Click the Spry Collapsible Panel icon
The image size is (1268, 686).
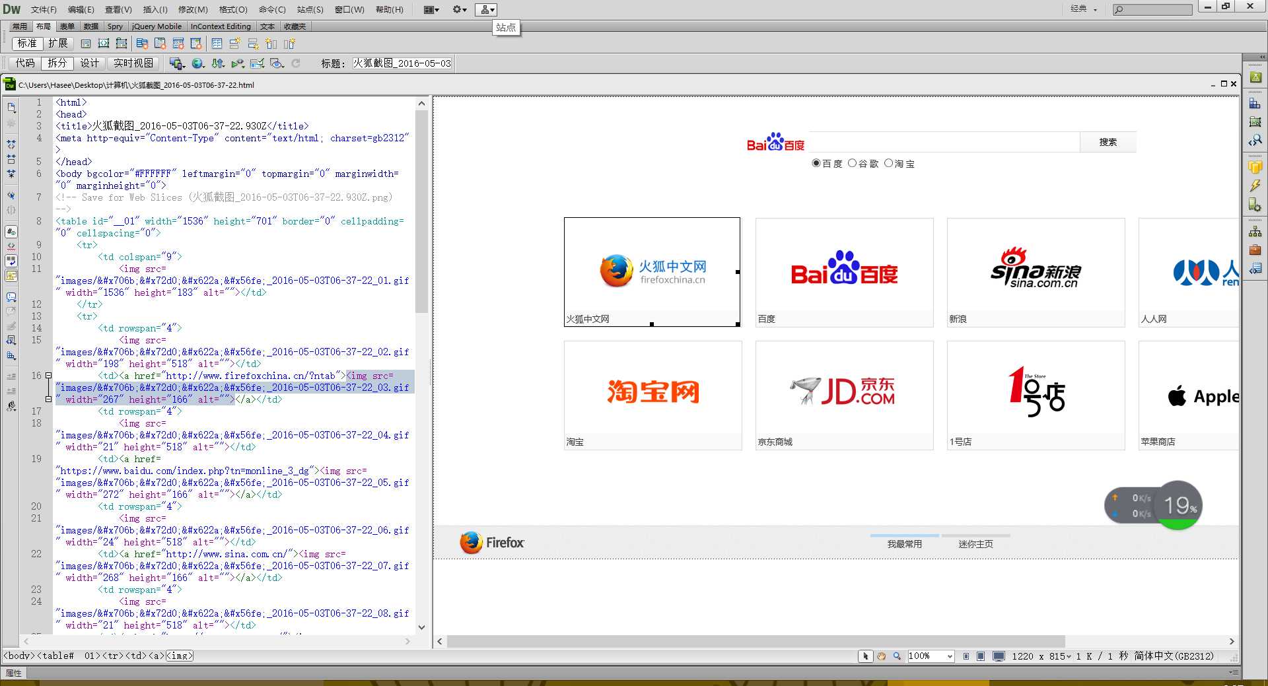(x=196, y=44)
